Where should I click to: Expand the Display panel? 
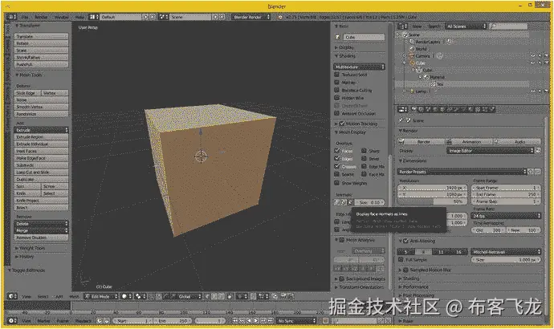pyautogui.click(x=344, y=47)
